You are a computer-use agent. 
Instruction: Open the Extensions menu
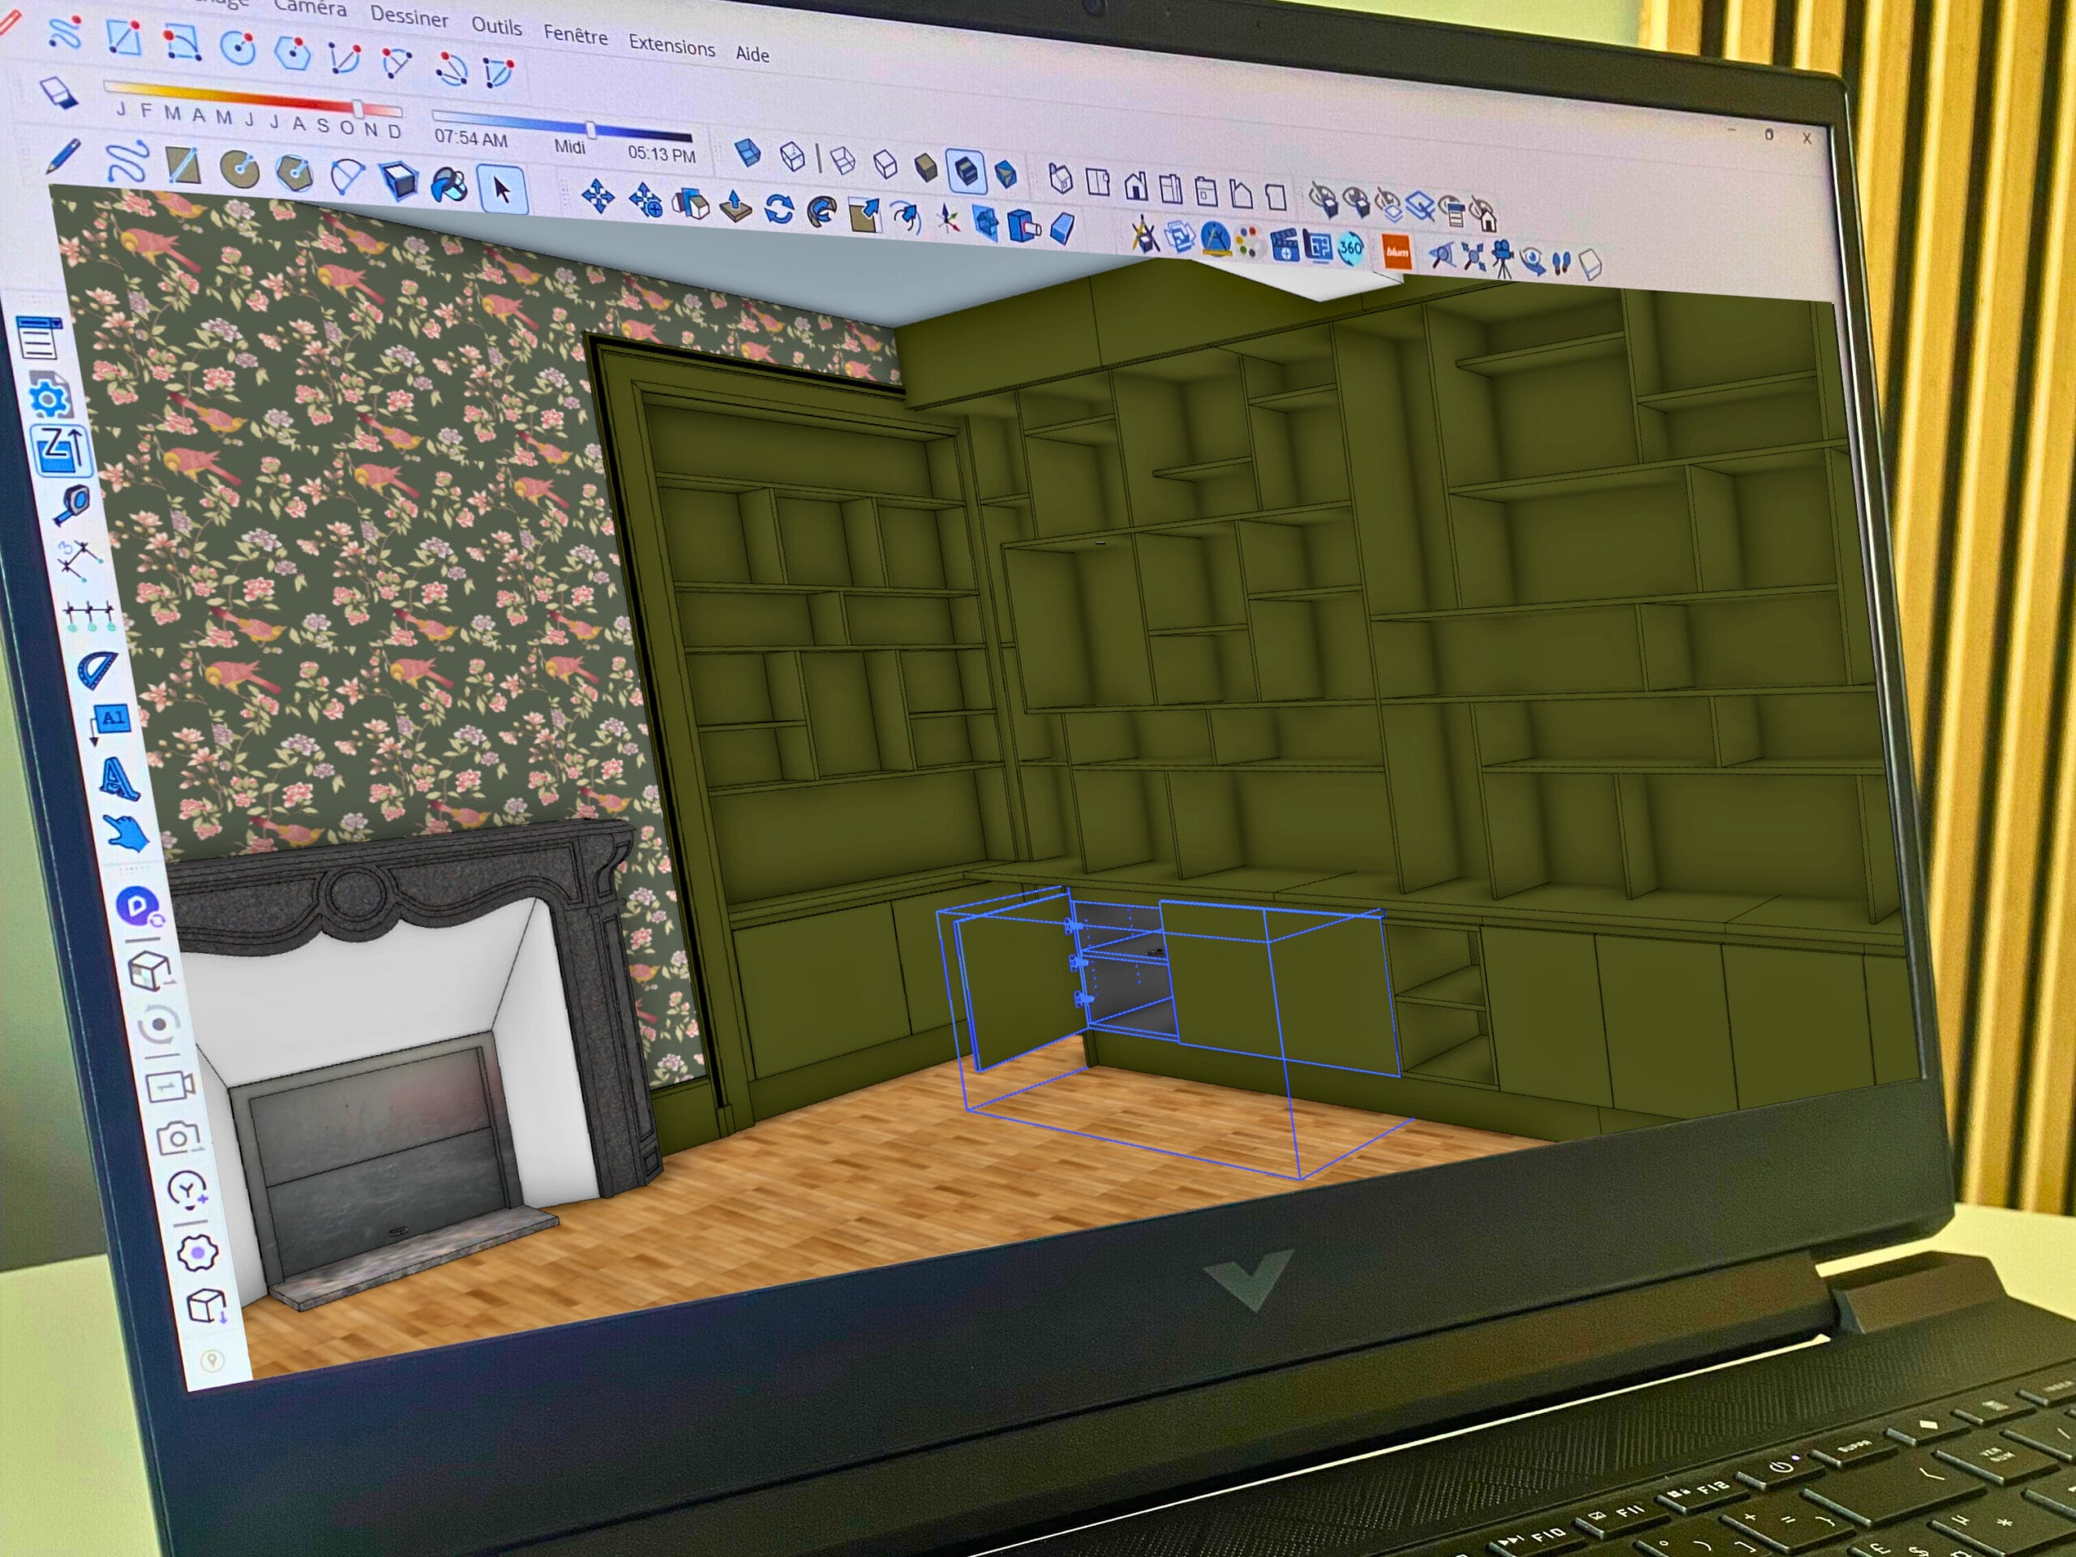pyautogui.click(x=671, y=45)
